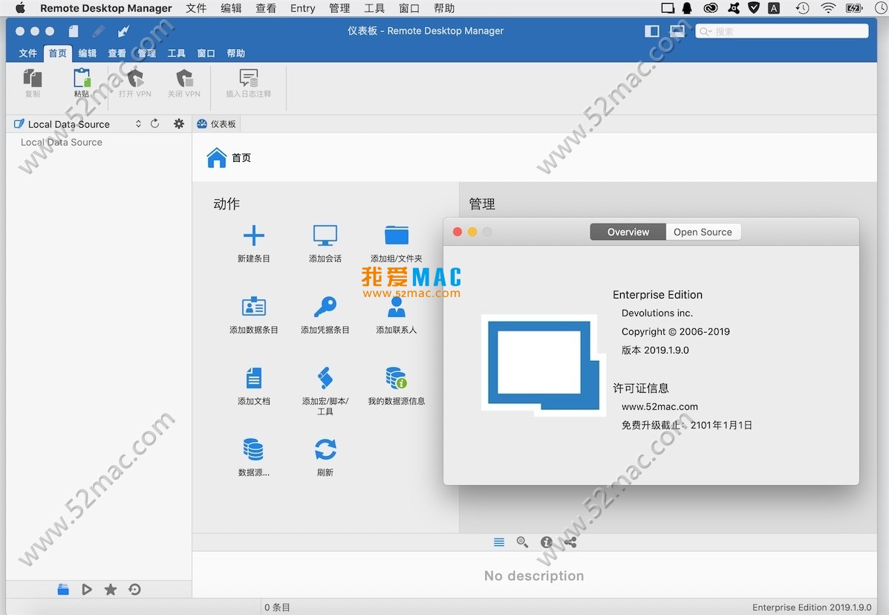This screenshot has height=615, width=889.
Task: Open the Entry menu in the menu bar
Action: point(302,8)
